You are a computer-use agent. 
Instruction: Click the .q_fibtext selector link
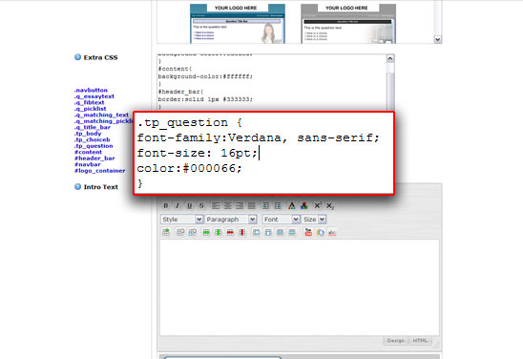pyautogui.click(x=89, y=102)
